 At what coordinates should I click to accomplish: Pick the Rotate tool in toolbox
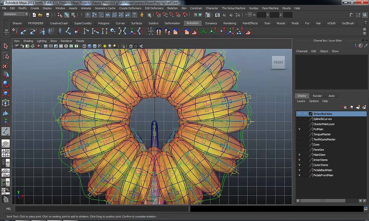tap(6, 84)
